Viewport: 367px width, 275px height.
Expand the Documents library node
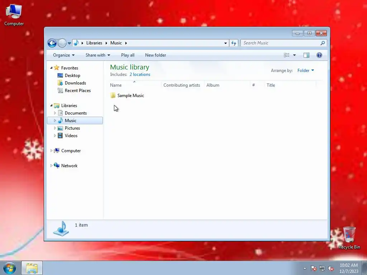tap(55, 113)
